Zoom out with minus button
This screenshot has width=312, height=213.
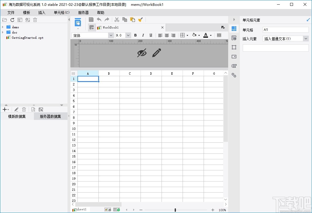[141, 210]
